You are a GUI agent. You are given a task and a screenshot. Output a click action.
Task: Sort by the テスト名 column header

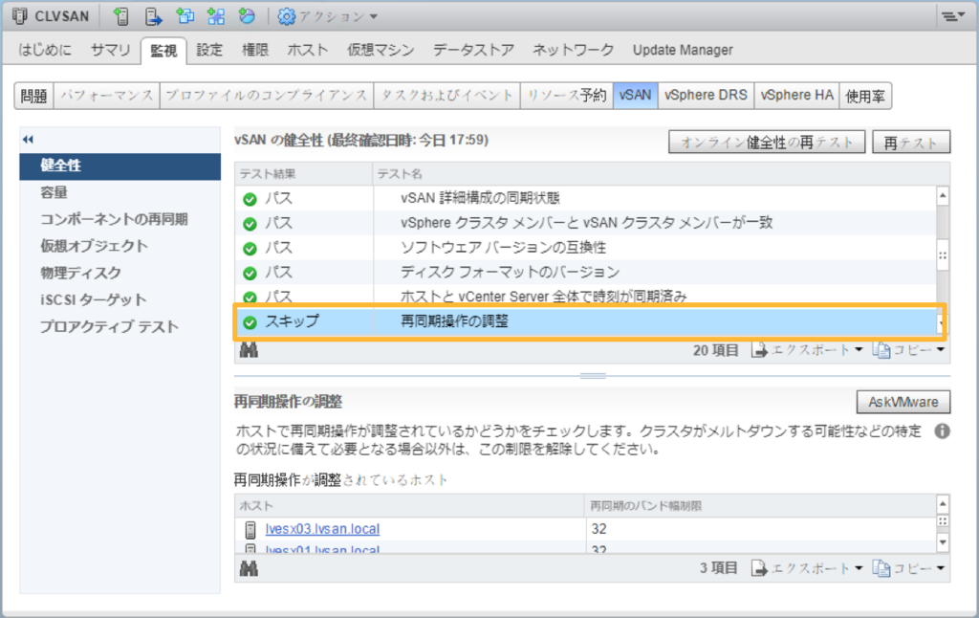tap(661, 174)
